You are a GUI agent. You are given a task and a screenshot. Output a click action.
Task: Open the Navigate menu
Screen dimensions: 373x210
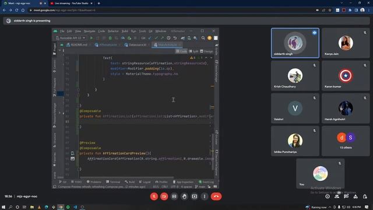(x=89, y=31)
